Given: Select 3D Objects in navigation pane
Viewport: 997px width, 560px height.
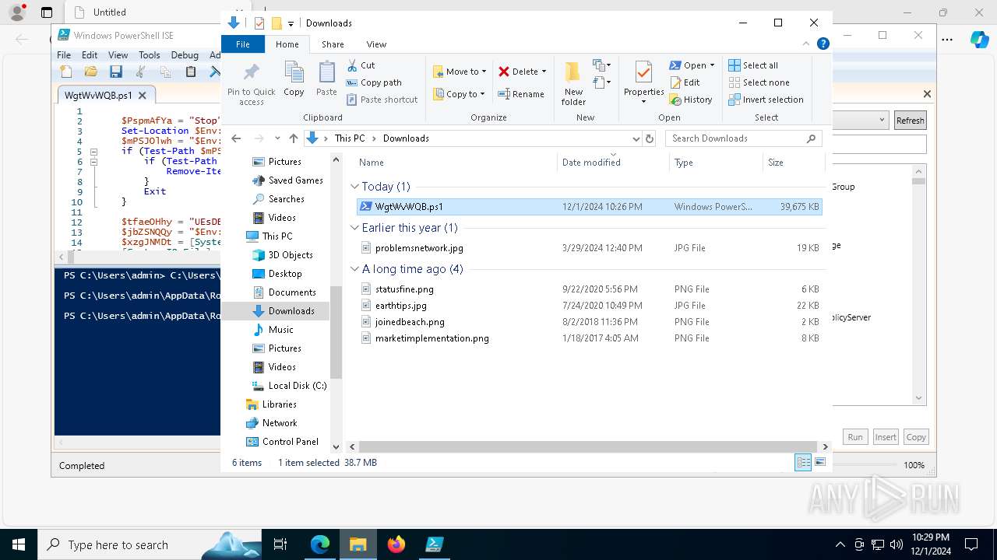Looking at the screenshot, I should pos(291,255).
